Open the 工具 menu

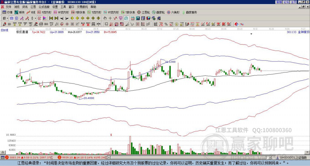point(63,7)
